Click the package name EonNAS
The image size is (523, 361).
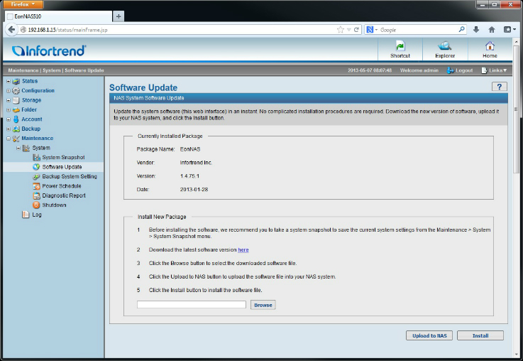[x=190, y=149]
